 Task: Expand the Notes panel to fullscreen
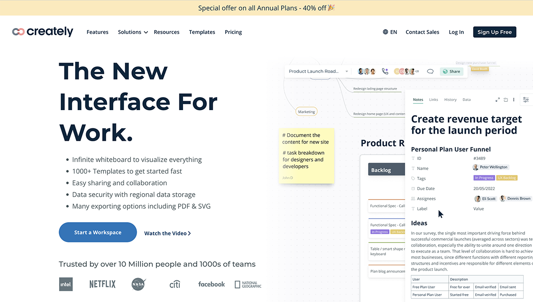[x=497, y=99]
